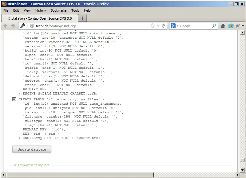
Task: Open the History menu
Action: [41, 10]
